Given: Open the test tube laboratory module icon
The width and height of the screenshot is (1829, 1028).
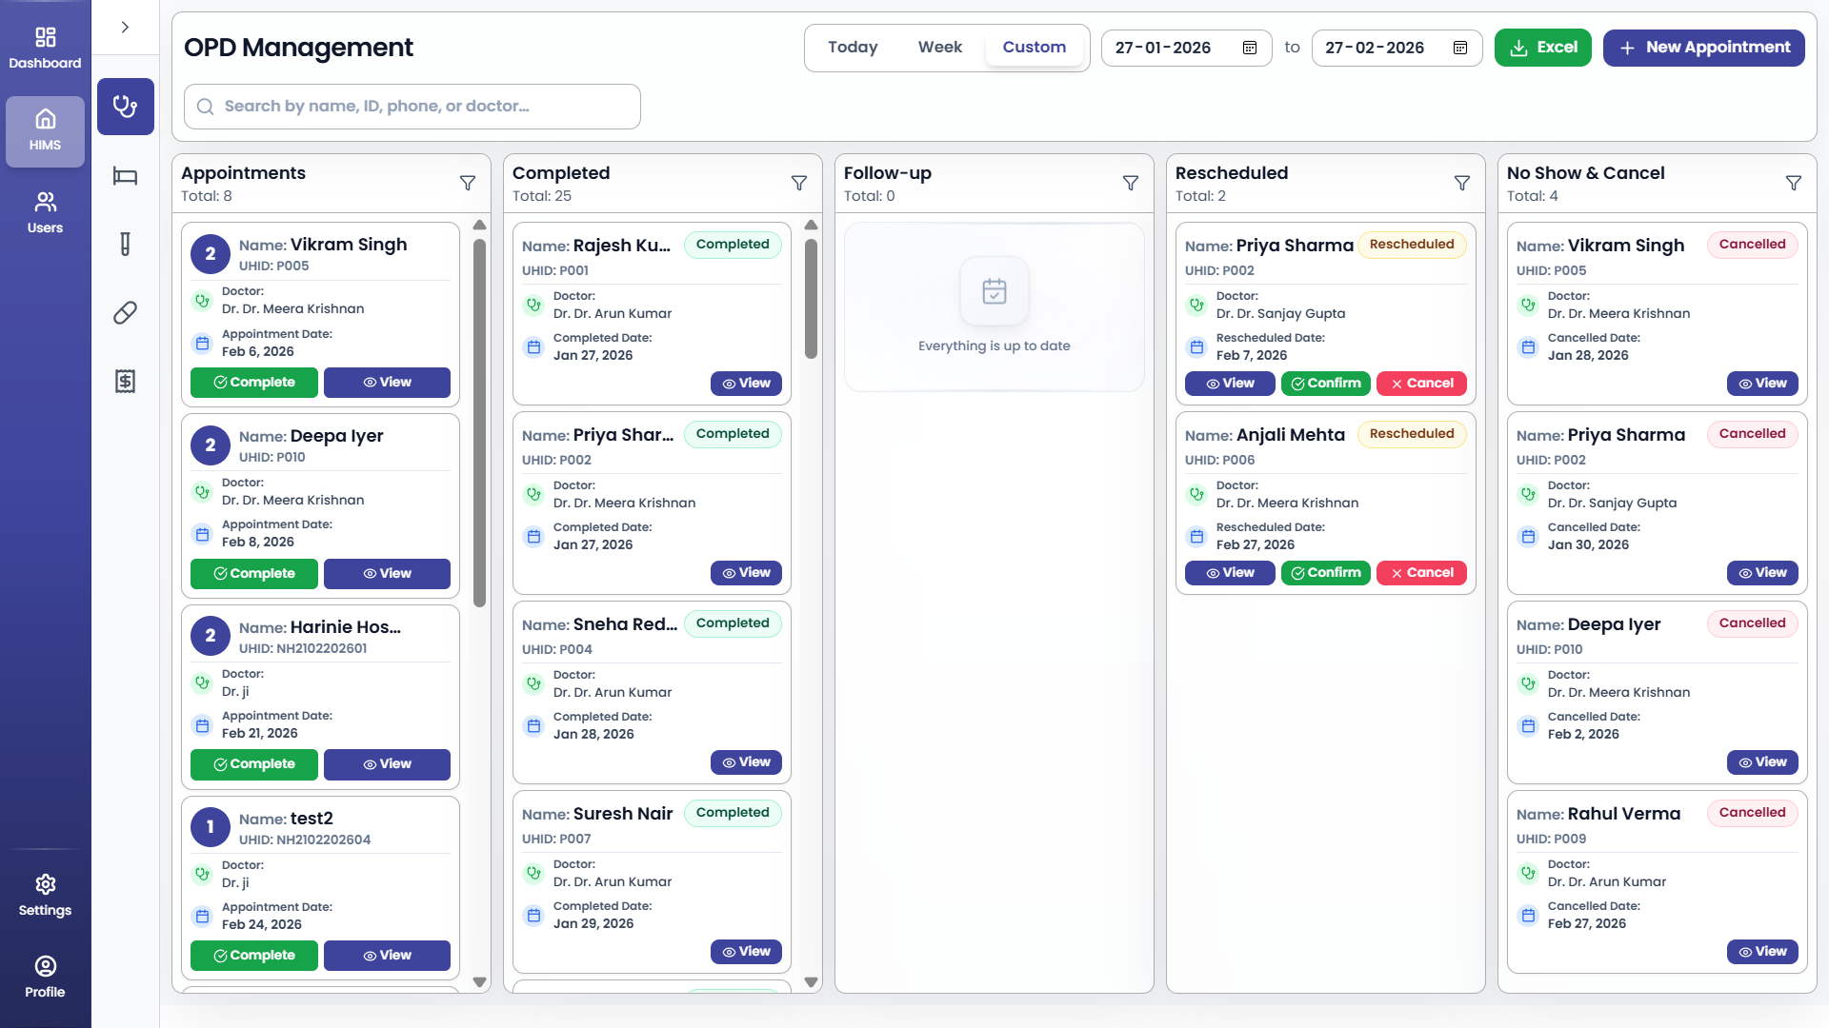Looking at the screenshot, I should [x=125, y=244].
